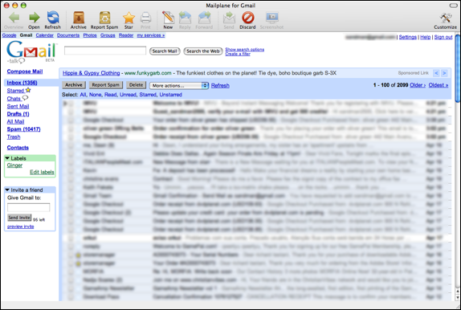Image resolution: width=461 pixels, height=310 pixels.
Task: Open Drafts (1) folder
Action: click(18, 114)
